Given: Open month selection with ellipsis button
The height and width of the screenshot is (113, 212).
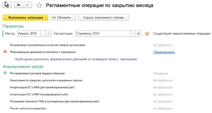Looking at the screenshot, I should tap(43, 34).
